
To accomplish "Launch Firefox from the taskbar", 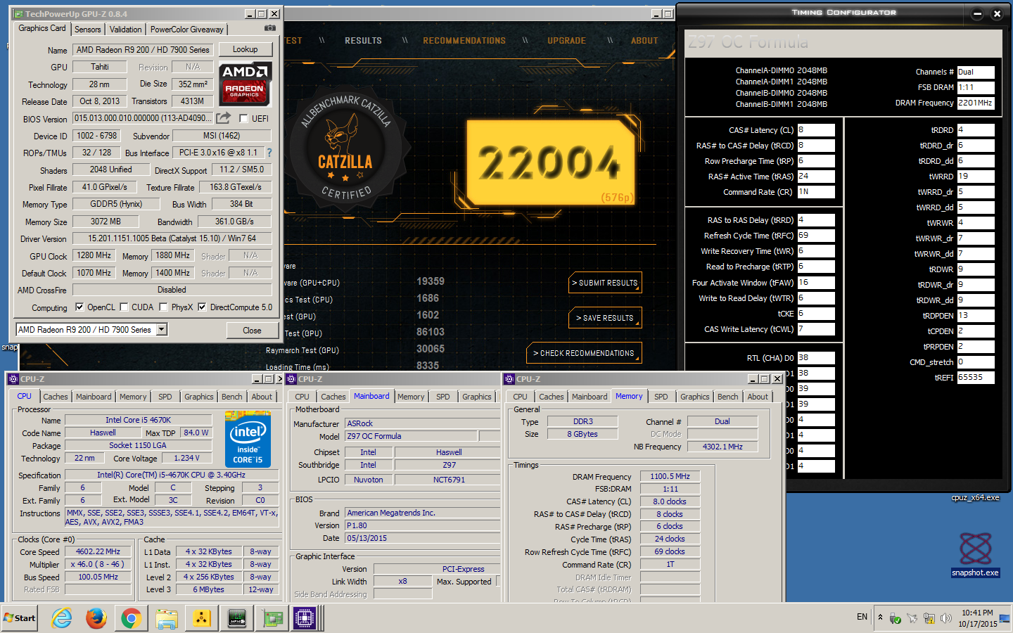I will [96, 618].
